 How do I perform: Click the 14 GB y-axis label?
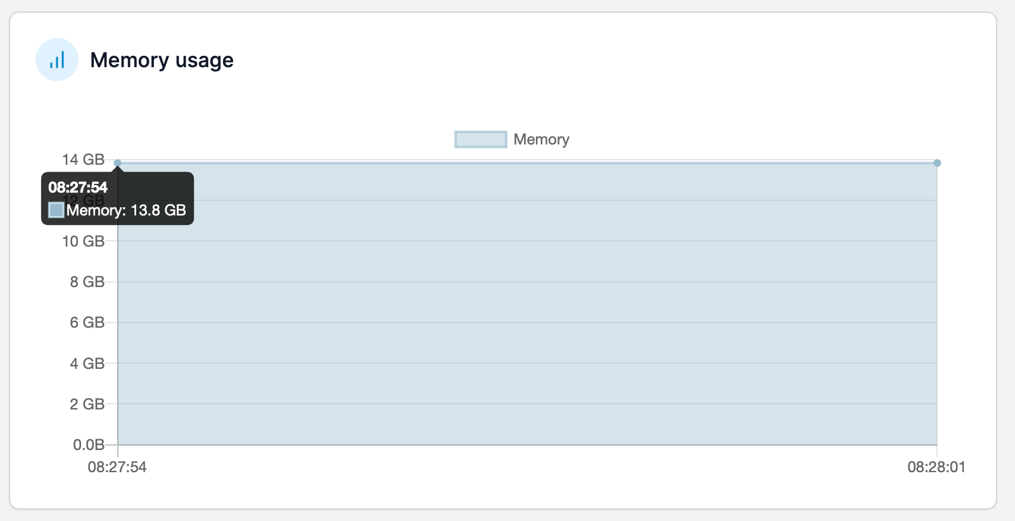(x=83, y=160)
